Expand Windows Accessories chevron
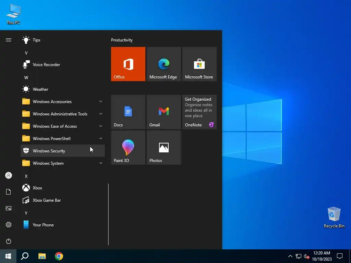Screen dimensions: 351x263 [101, 101]
